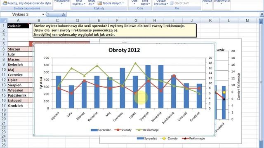Select the Sierpień cell in column A
This screenshot has width=264, height=148.
click(18, 85)
